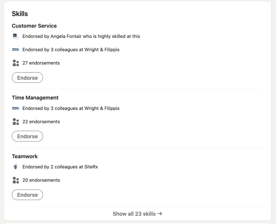Open Endorsed by 2 colleagues at SiteRx

pos(60,167)
